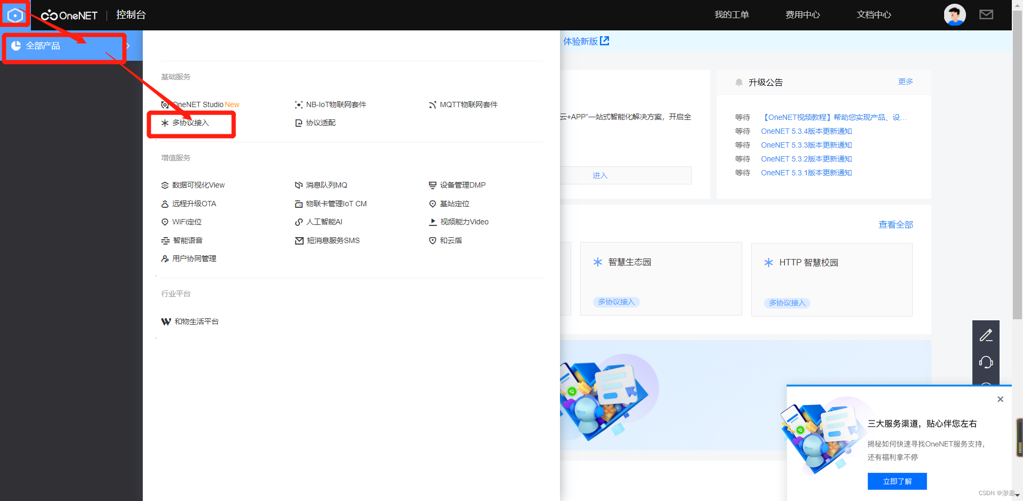This screenshot has width=1023, height=501.
Task: Open OneNET视频教程 announcement
Action: coord(834,117)
